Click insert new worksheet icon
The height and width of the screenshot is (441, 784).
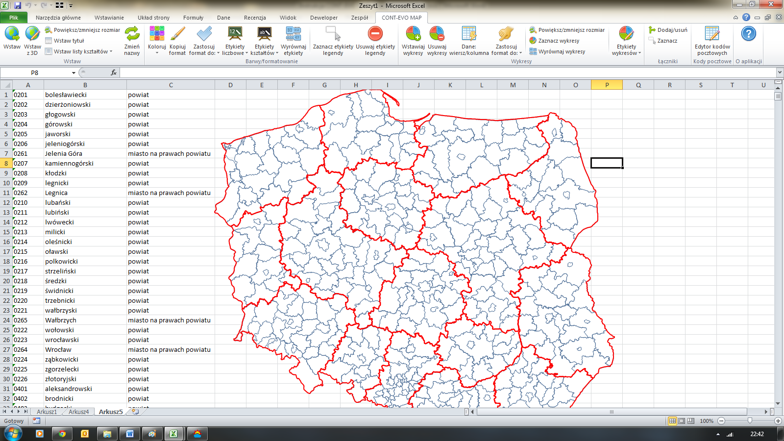(136, 412)
